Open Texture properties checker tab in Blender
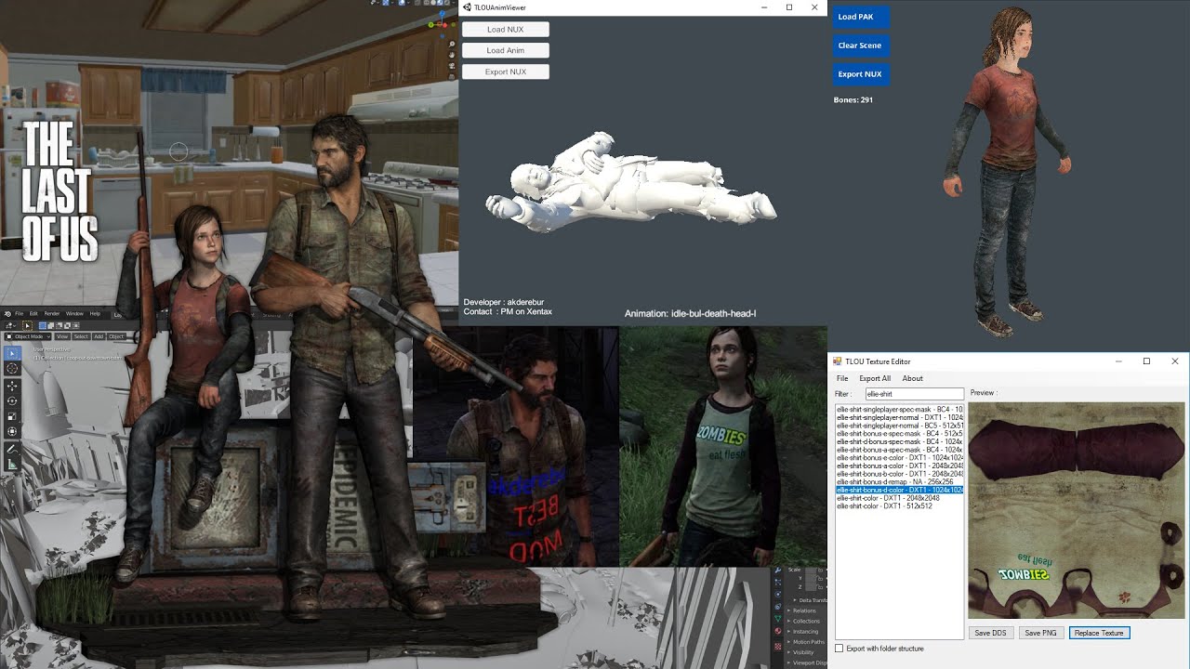Viewport: 1190px width, 669px height. (x=778, y=647)
